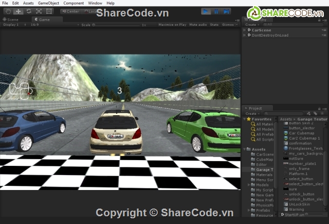
Task: Select the number_plate1 texture
Action: point(300,164)
